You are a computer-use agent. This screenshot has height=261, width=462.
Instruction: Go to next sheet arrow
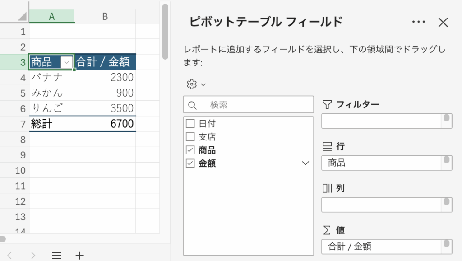click(x=33, y=255)
